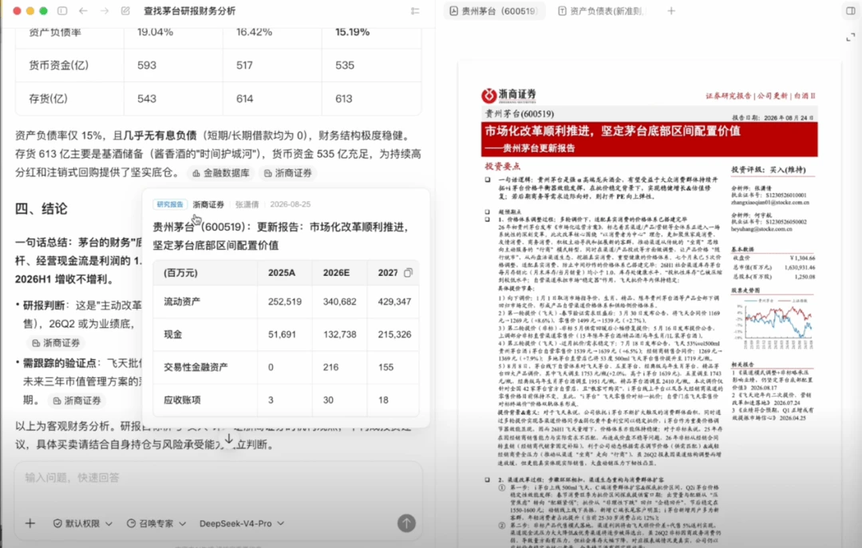This screenshot has height=548, width=862.
Task: Open the task list icon beside the chat title
Action: [415, 11]
